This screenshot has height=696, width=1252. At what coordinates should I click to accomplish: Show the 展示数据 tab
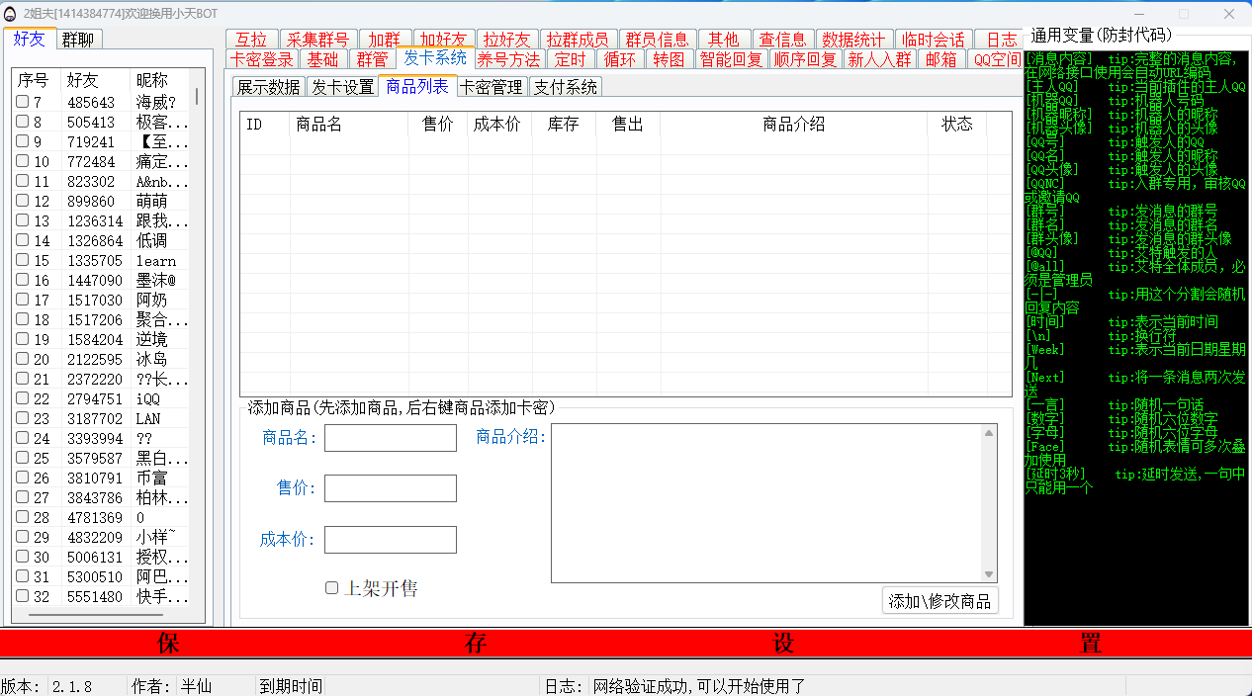[x=268, y=87]
